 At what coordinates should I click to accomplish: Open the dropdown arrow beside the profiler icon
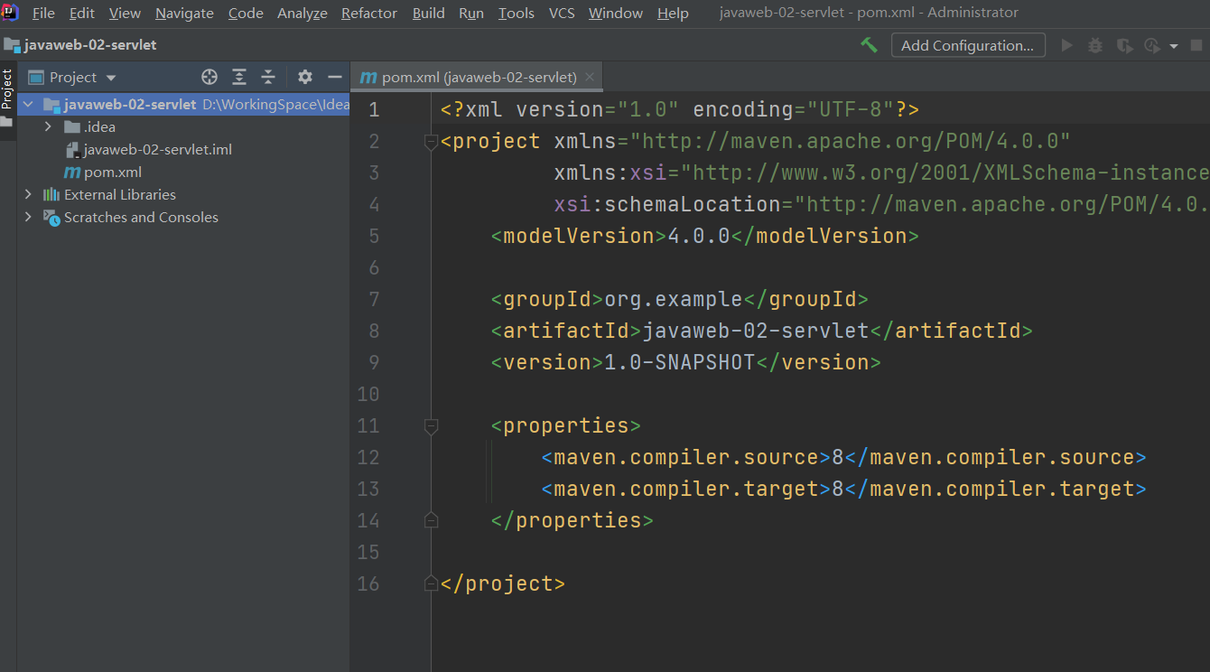coord(1174,46)
